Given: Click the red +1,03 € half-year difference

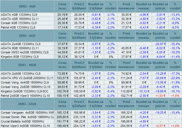Looking at the screenshot, I should (160, 96).
